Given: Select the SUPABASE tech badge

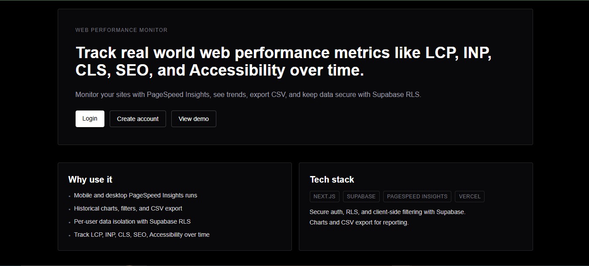Looking at the screenshot, I should tap(361, 196).
